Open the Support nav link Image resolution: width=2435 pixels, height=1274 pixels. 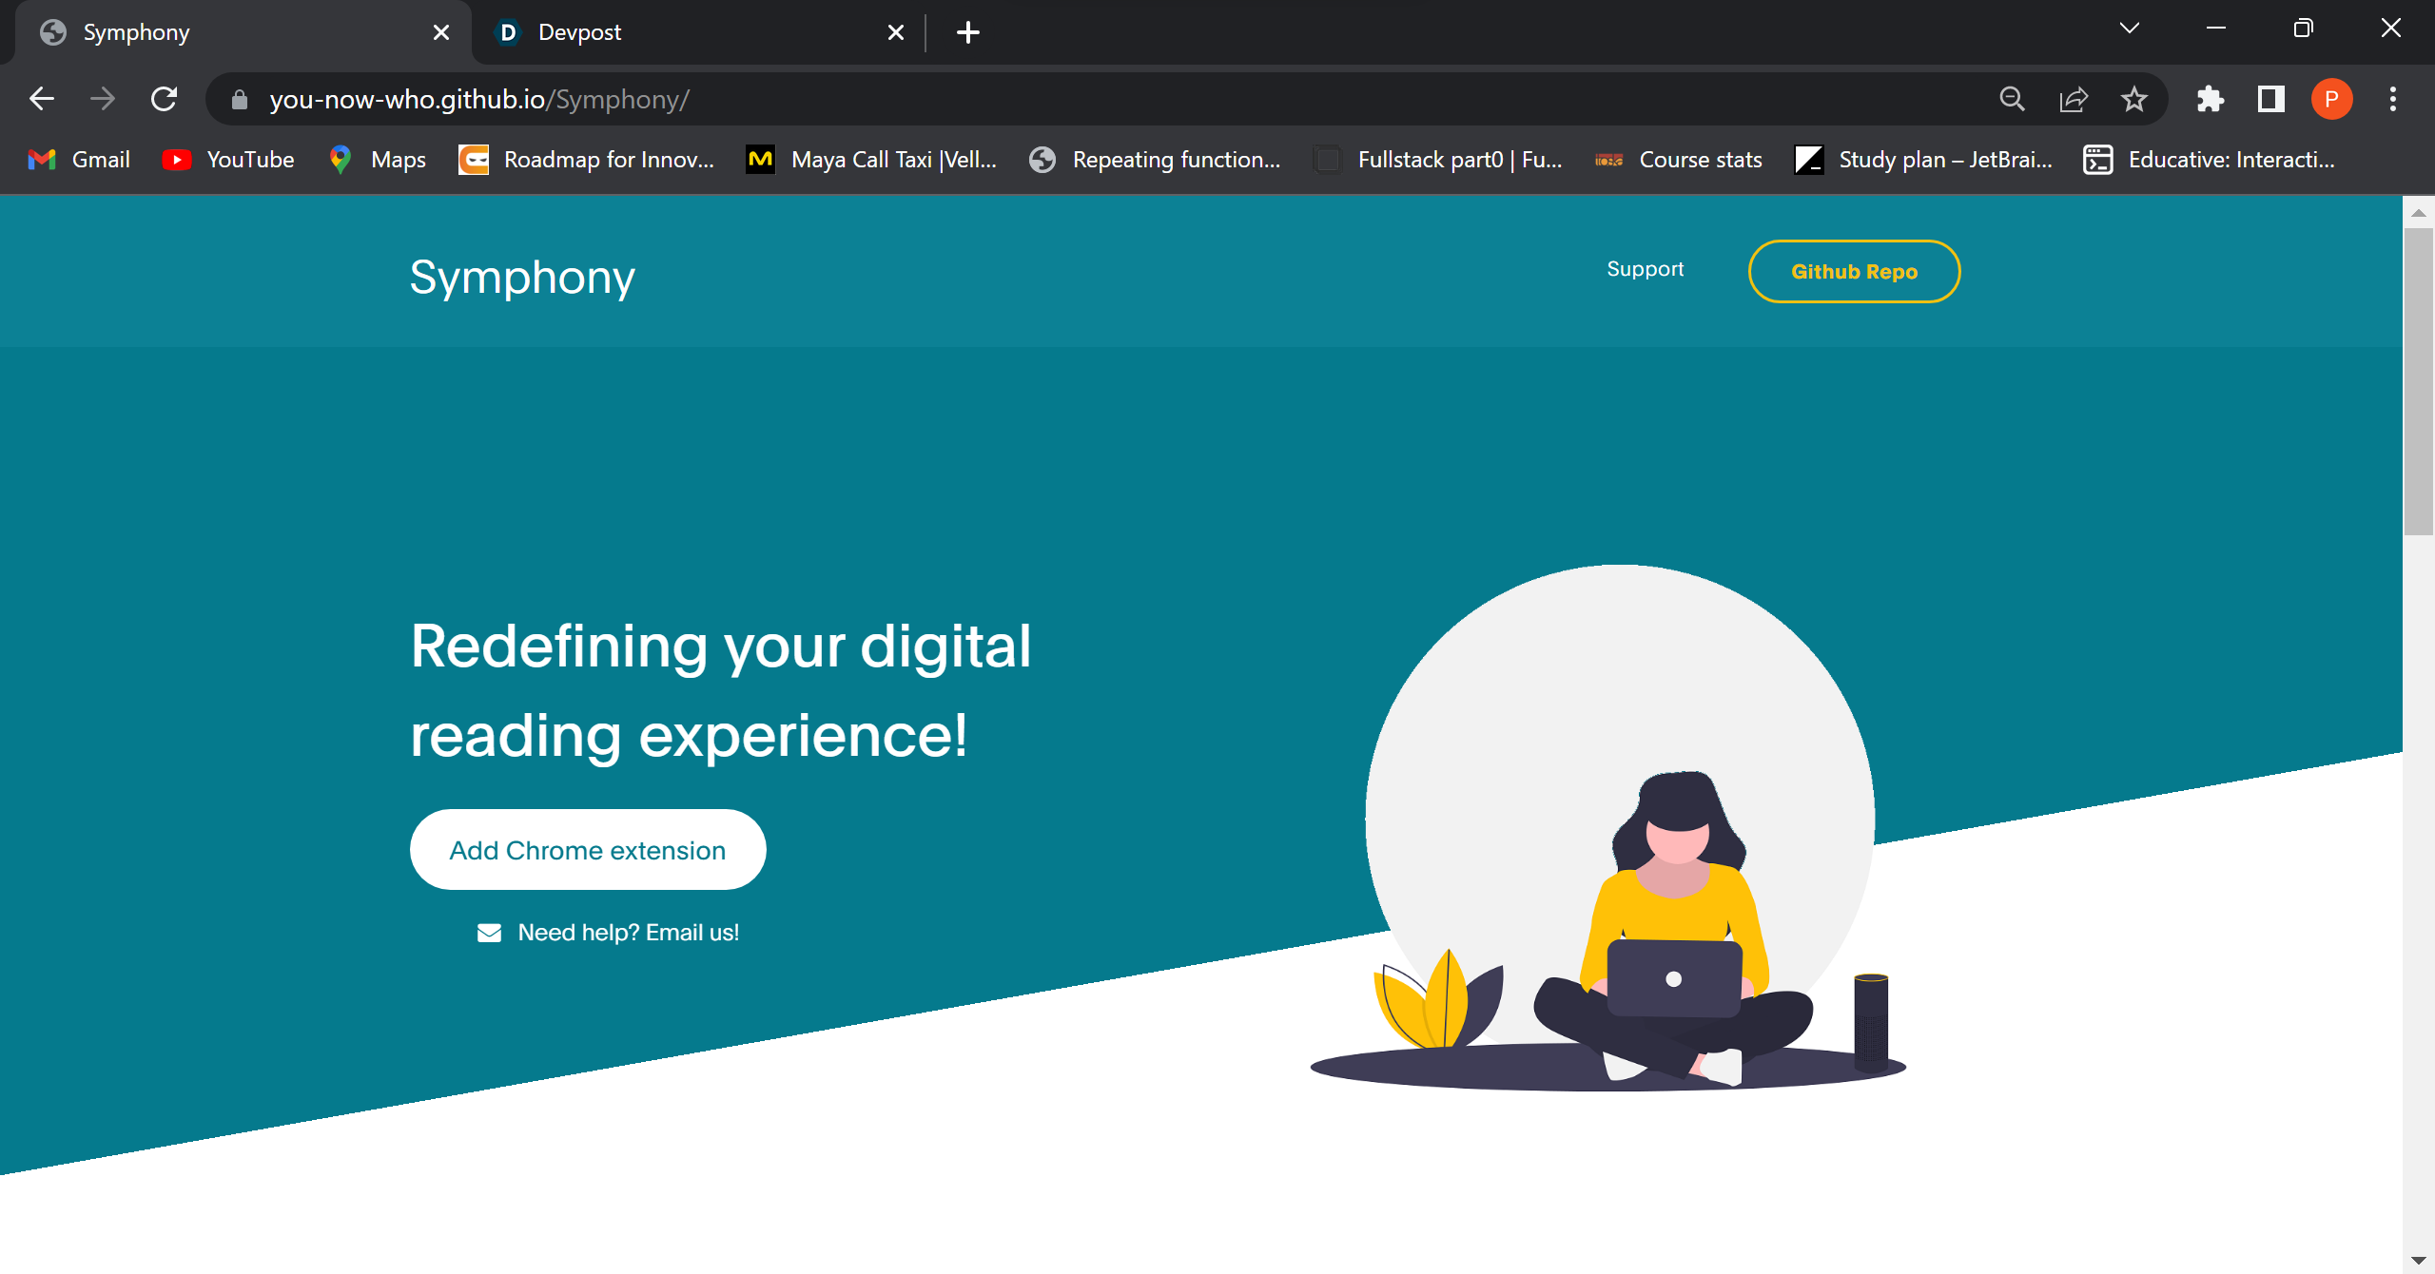[1645, 269]
